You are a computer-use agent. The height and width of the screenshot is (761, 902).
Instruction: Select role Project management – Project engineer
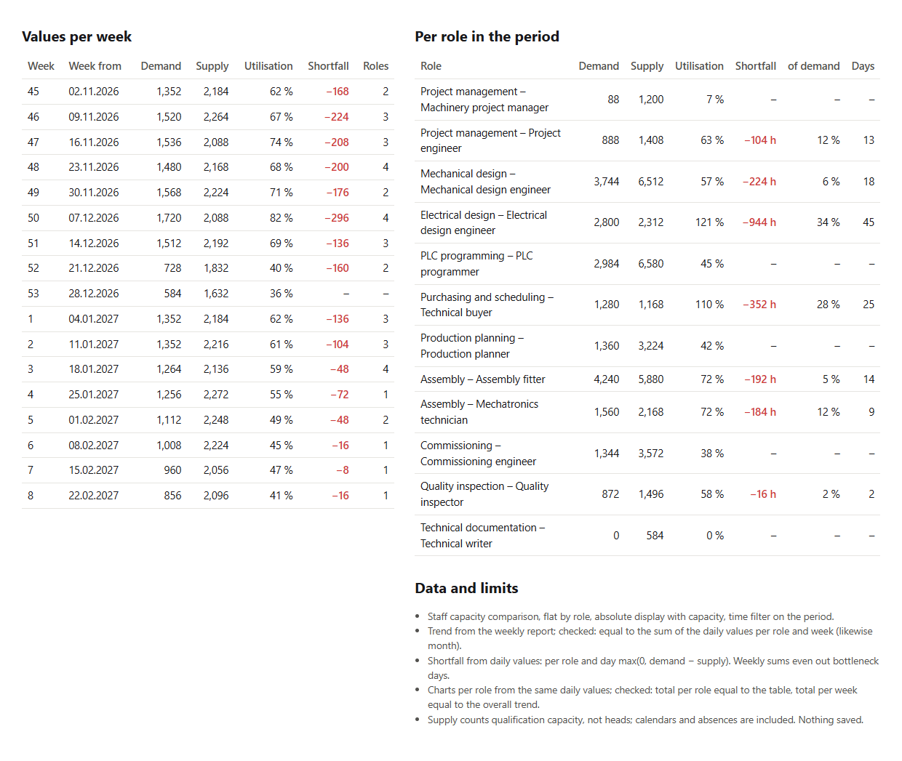coord(490,140)
